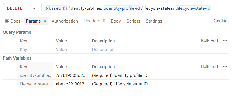Select the identity-profile value 7c7b19303d2...
232x101 pixels.
pos(71,75)
